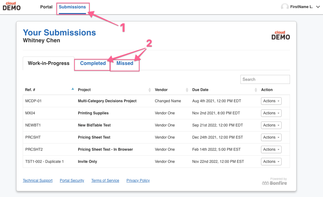Image resolution: width=323 pixels, height=197 pixels.
Task: Select the Work-in-Progress tab
Action: point(49,63)
